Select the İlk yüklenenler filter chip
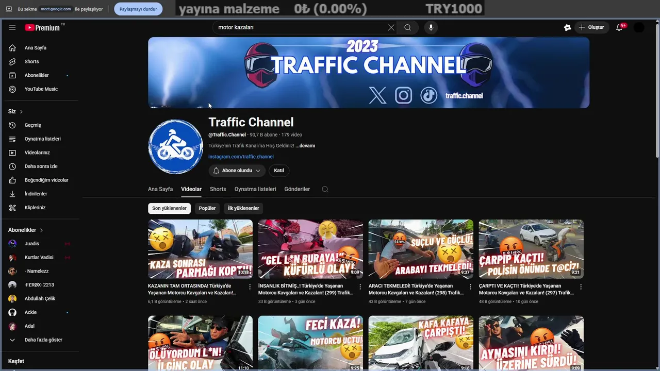Viewport: 660px width, 371px height. (243, 208)
